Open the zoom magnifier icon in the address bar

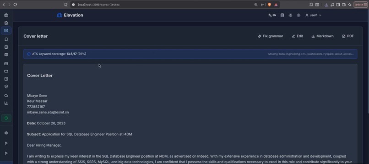click(x=256, y=5)
